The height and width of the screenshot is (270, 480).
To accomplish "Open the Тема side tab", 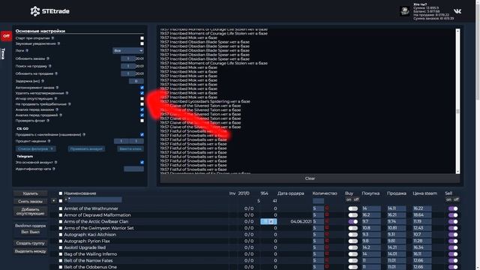I will click(3, 53).
